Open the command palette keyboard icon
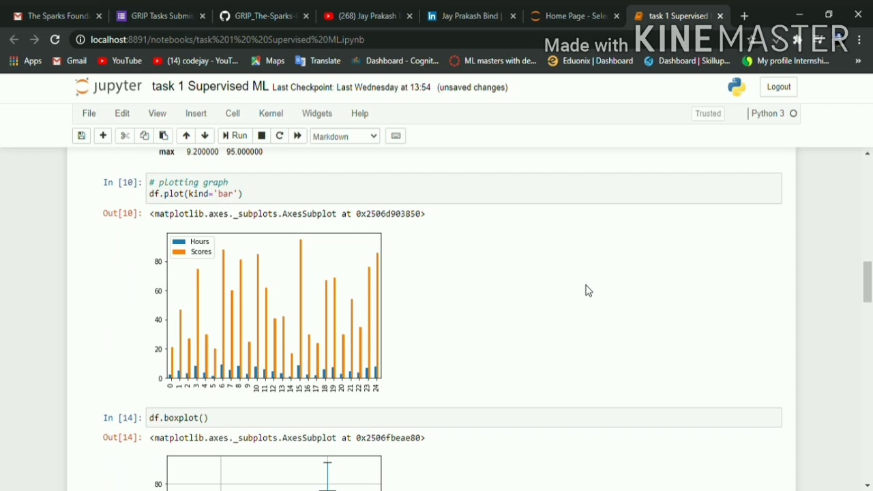This screenshot has height=491, width=873. click(x=396, y=136)
